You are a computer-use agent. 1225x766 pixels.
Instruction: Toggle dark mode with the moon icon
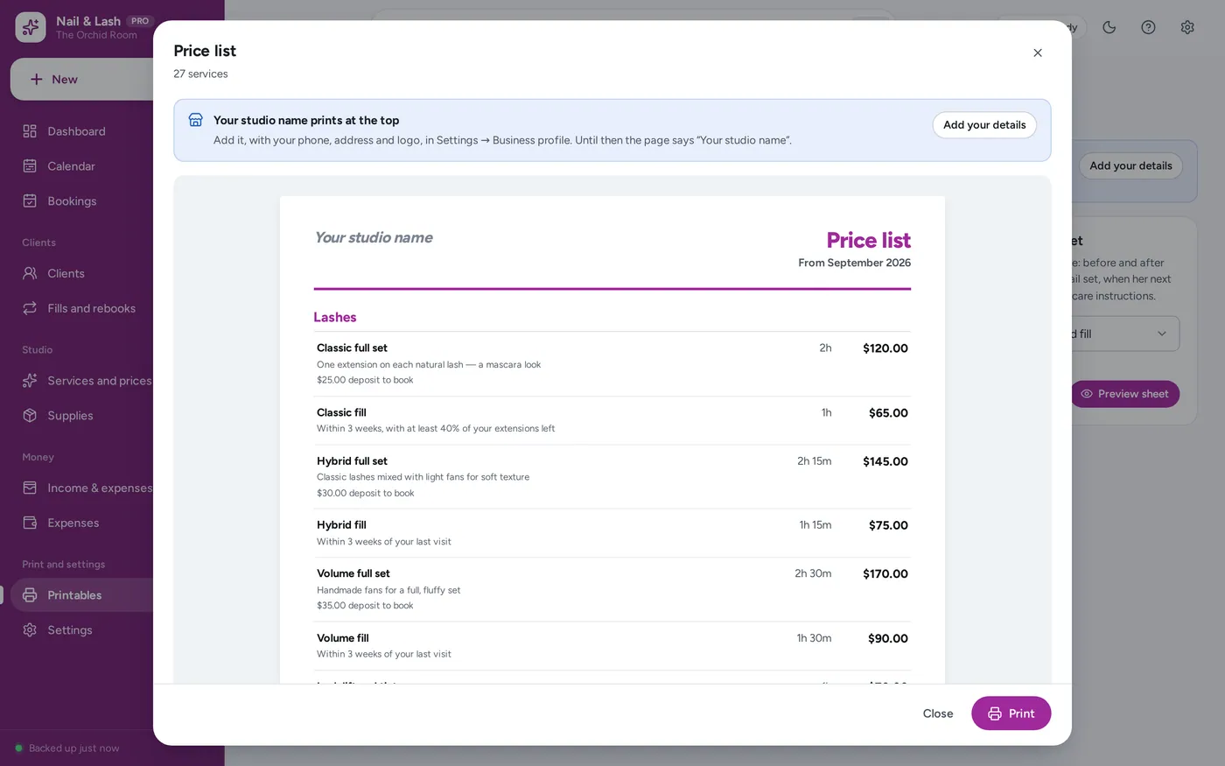[x=1109, y=27]
